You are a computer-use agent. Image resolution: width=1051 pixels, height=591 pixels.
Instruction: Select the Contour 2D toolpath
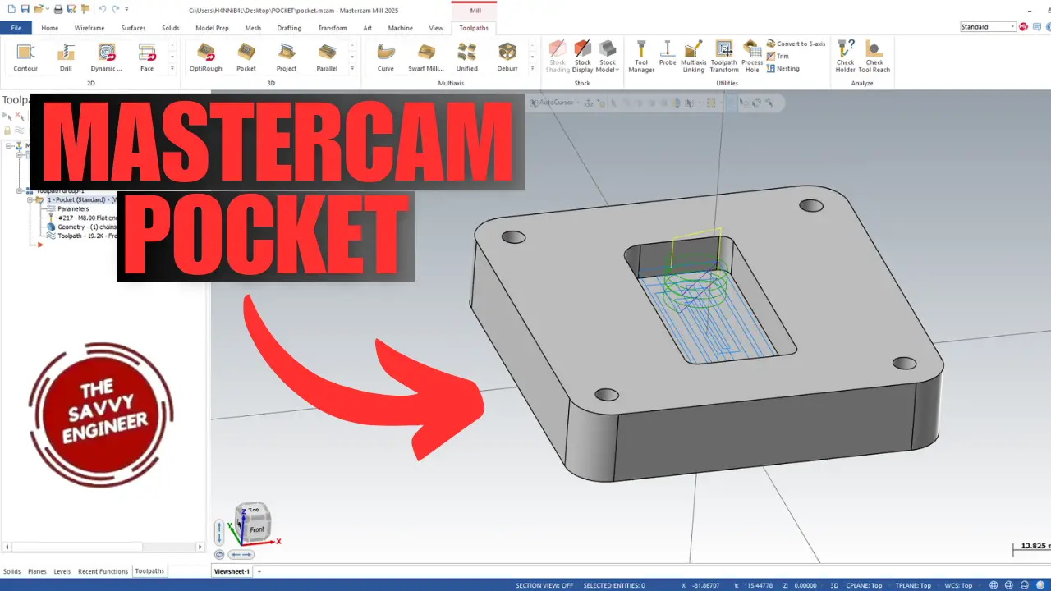click(25, 57)
